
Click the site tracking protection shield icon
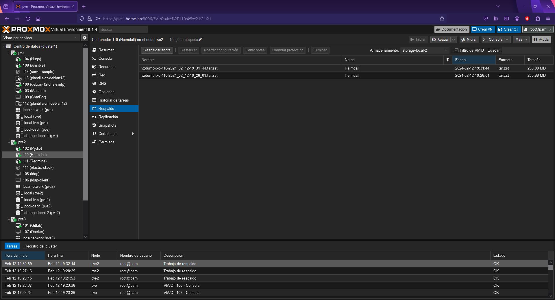click(82, 19)
